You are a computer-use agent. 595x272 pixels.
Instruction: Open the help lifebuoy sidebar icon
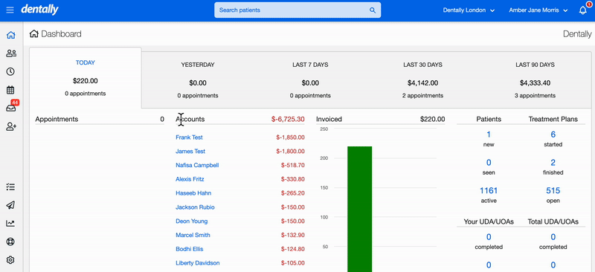(x=10, y=242)
